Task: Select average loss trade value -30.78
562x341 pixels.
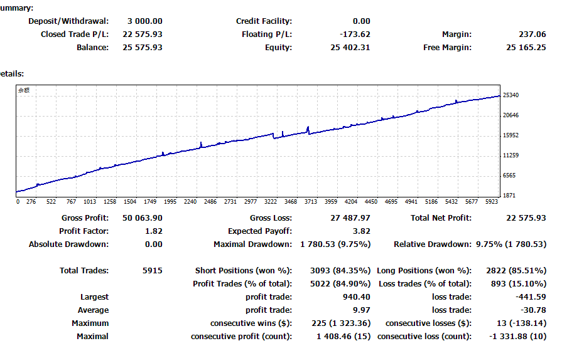Action: coord(533,310)
